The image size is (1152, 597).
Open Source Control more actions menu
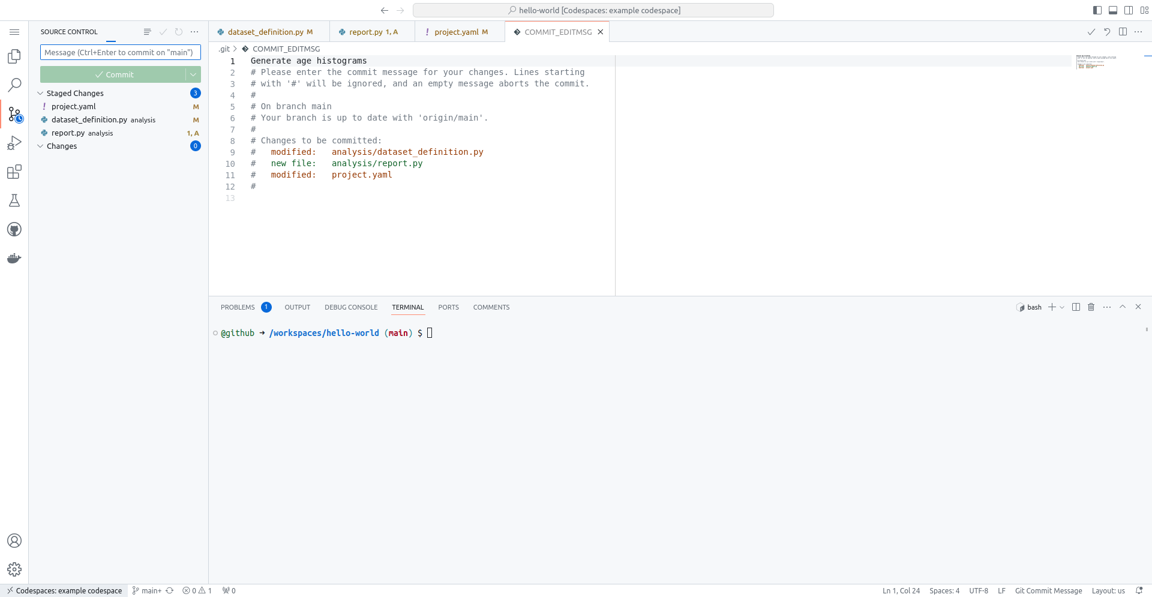(194, 32)
